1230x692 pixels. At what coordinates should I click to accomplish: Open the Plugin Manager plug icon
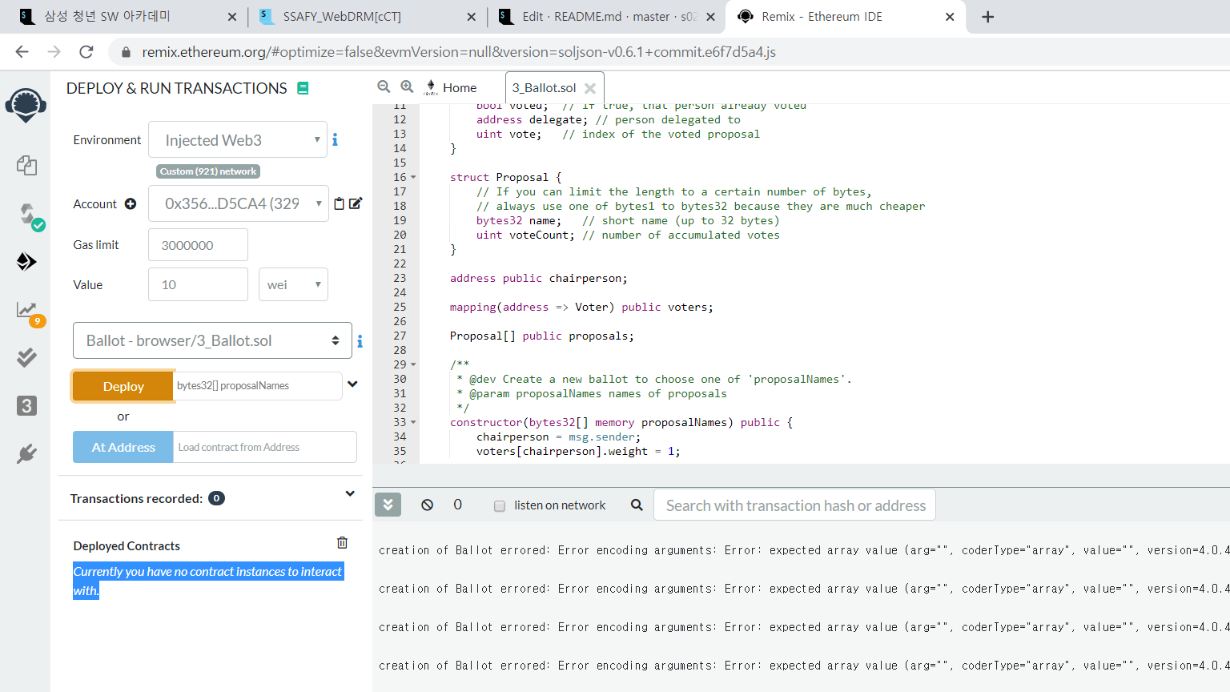point(26,454)
